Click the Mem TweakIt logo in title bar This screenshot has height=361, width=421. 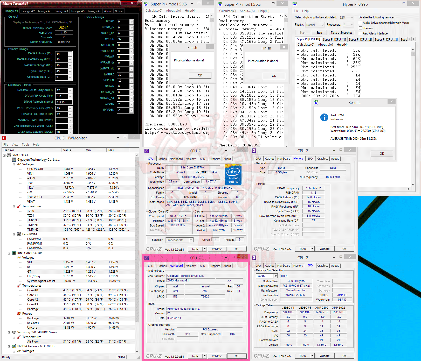tap(15, 3)
